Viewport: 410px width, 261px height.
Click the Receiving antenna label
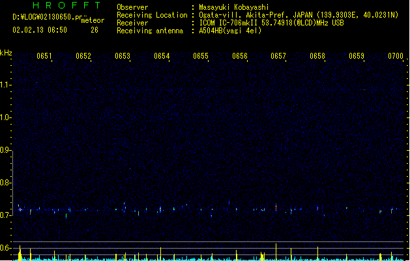pos(150,31)
